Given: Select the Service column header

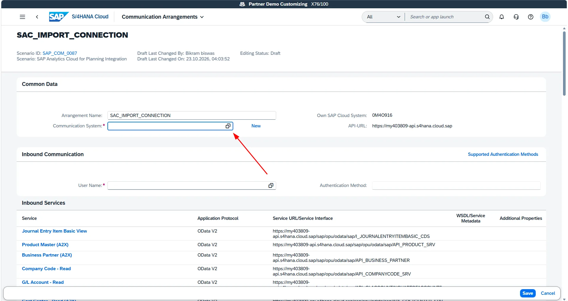Looking at the screenshot, I should tap(29, 218).
